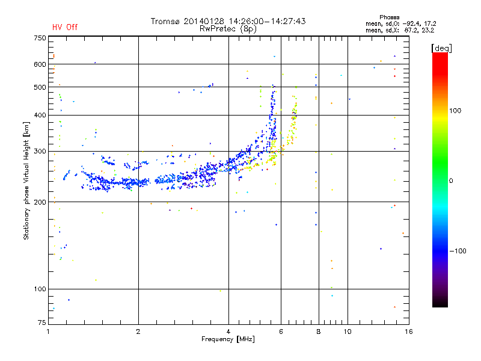Screen dimensions: 481x361
Task: Click the colorbar tick label '-100'
Action: 458,251
